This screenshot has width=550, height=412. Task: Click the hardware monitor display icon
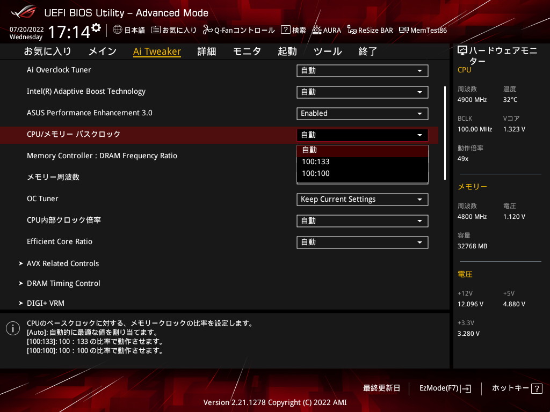pos(462,51)
